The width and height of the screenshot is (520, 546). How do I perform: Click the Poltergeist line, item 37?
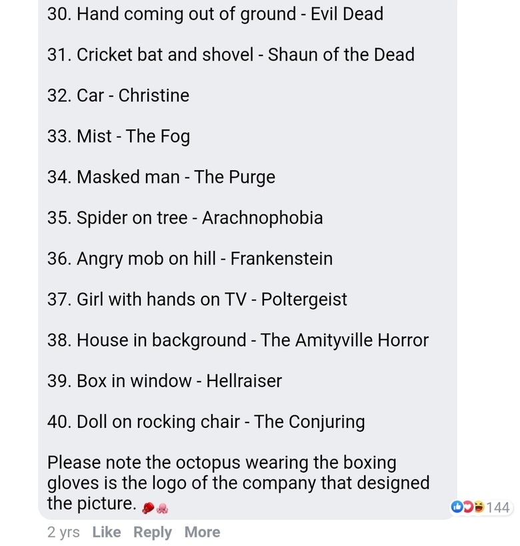pyautogui.click(x=197, y=299)
